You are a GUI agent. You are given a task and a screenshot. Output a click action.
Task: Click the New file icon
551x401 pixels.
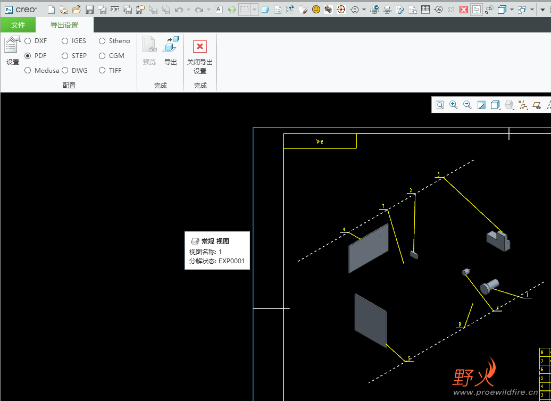51,10
